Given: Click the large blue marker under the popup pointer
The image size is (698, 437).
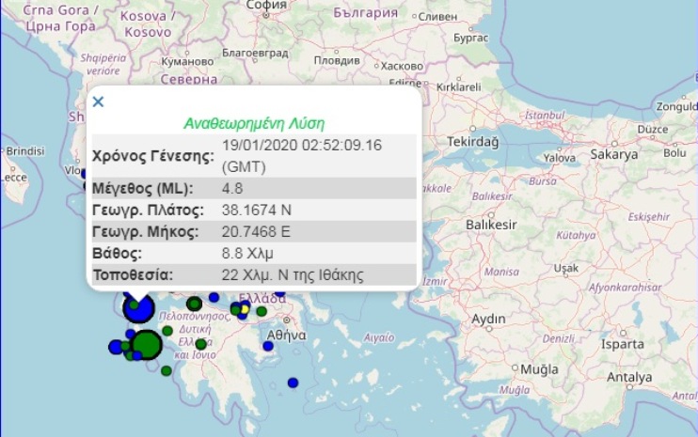Looking at the screenshot, I should (x=138, y=307).
